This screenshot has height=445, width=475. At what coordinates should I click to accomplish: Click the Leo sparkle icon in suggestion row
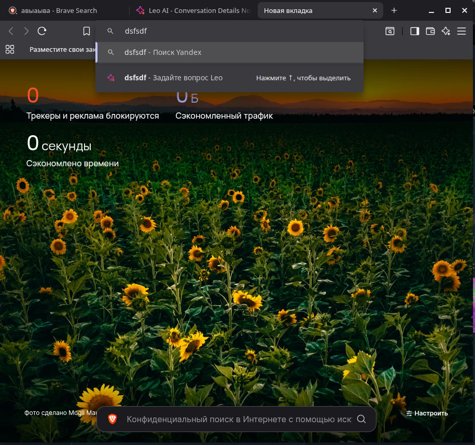[x=111, y=78]
